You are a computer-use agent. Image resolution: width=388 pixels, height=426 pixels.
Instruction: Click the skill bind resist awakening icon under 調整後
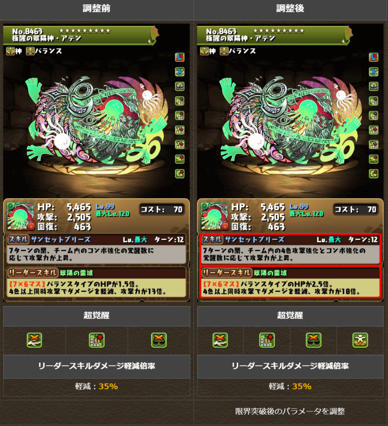click(374, 57)
